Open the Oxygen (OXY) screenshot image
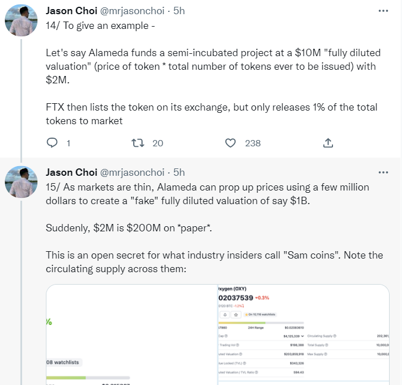 [303, 335]
